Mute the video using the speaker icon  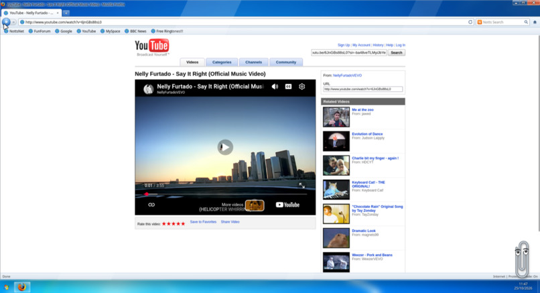point(275,86)
